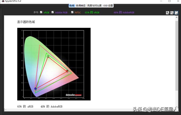Click the fit-to-view magnifier icon
181x115 pixels.
coord(176,13)
